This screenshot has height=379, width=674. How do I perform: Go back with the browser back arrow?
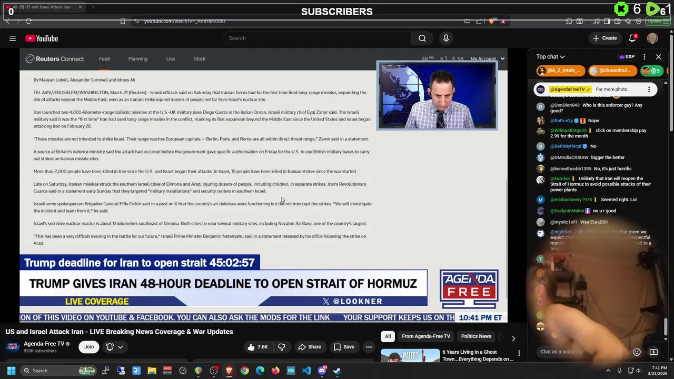point(7,21)
